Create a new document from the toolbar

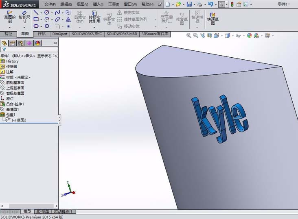coord(168,4)
